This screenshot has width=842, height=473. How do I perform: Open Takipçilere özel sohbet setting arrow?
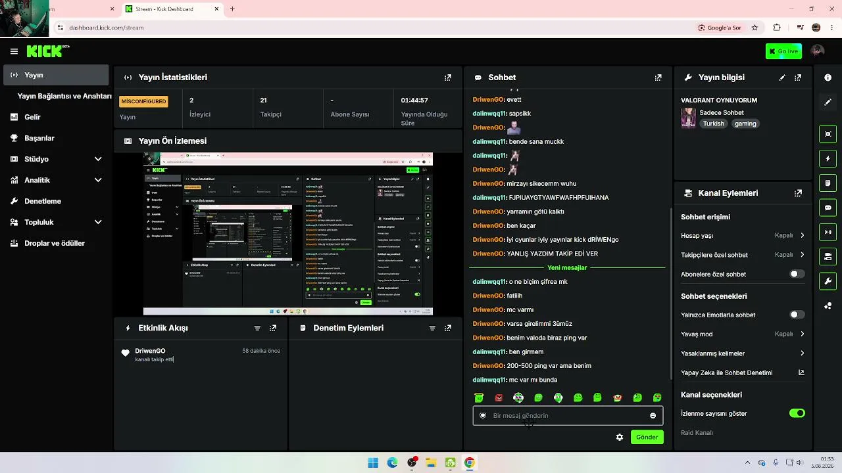pos(802,255)
